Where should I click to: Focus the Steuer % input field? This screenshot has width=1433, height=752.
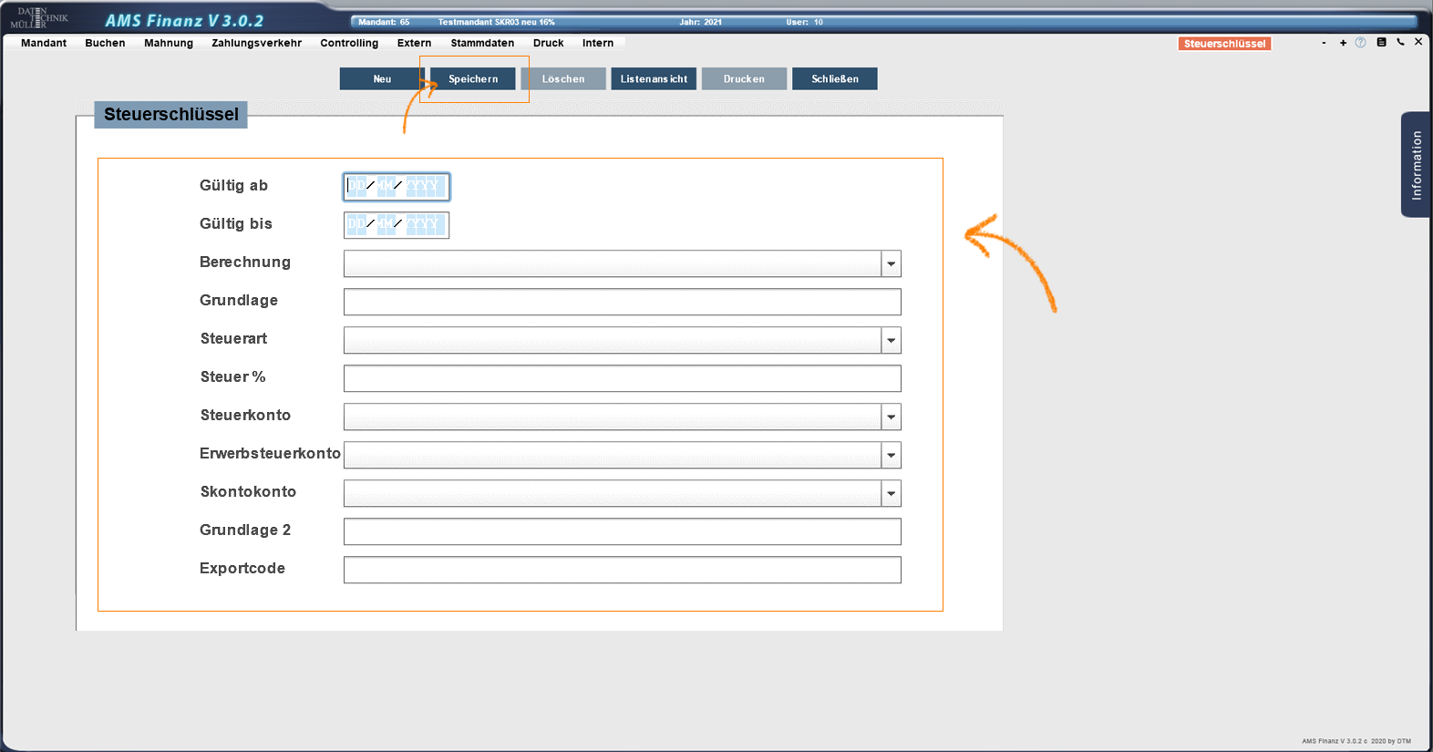click(622, 378)
